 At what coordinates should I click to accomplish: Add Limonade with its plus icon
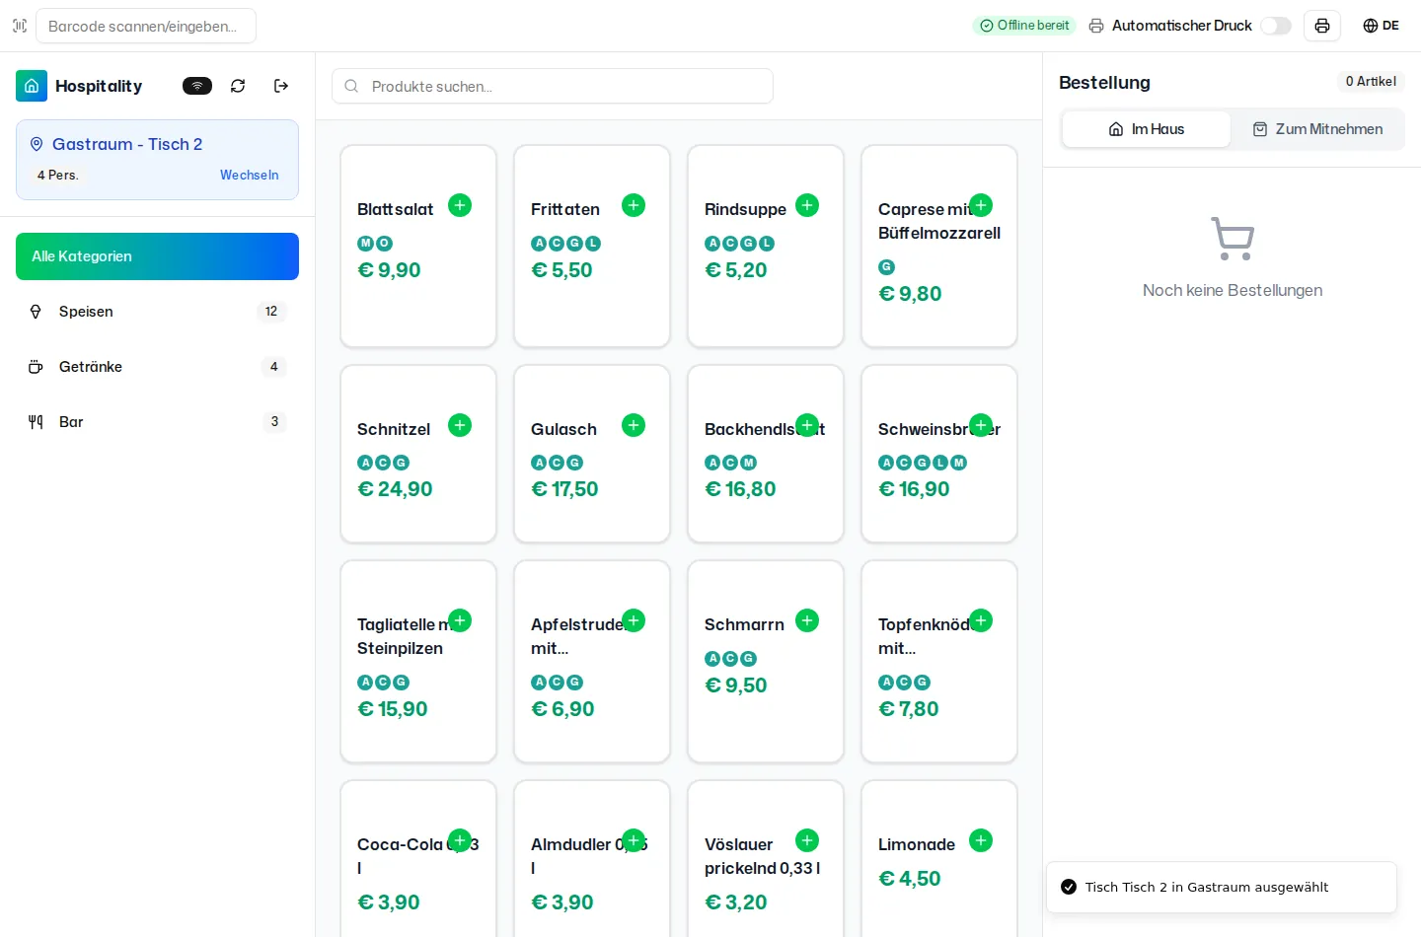[981, 840]
